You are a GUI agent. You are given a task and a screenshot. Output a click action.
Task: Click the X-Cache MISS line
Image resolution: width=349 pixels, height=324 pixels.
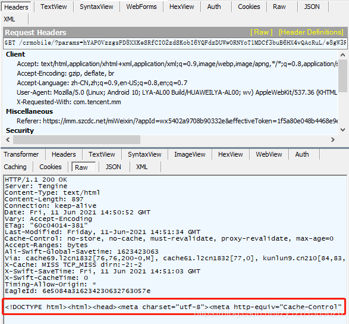pos(73,265)
